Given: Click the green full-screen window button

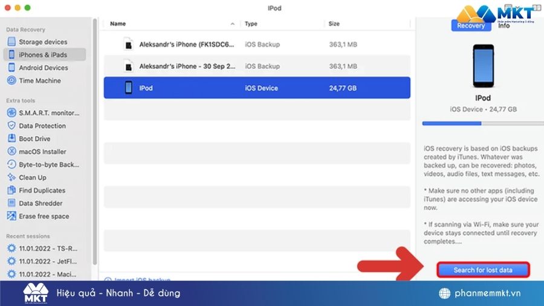Looking at the screenshot, I should click(27, 8).
